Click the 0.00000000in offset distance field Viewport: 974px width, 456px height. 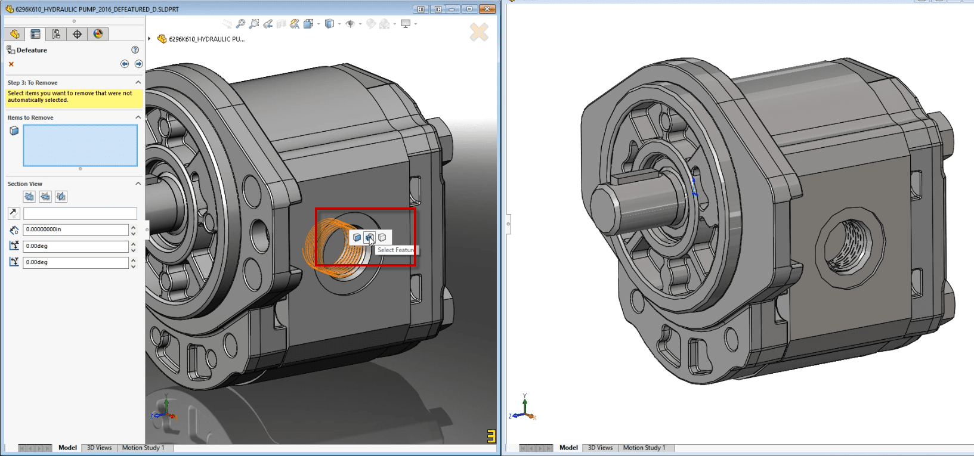(x=75, y=229)
